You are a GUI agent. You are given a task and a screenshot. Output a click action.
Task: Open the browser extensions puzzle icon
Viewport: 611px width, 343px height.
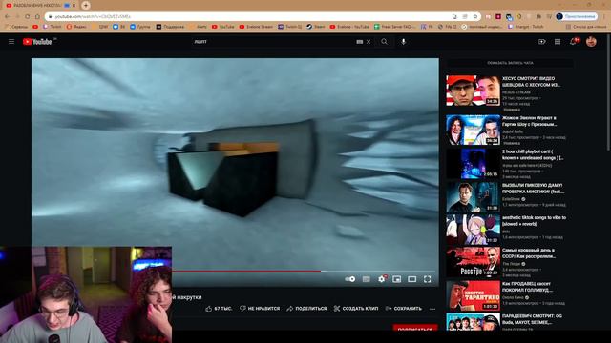pyautogui.click(x=538, y=16)
